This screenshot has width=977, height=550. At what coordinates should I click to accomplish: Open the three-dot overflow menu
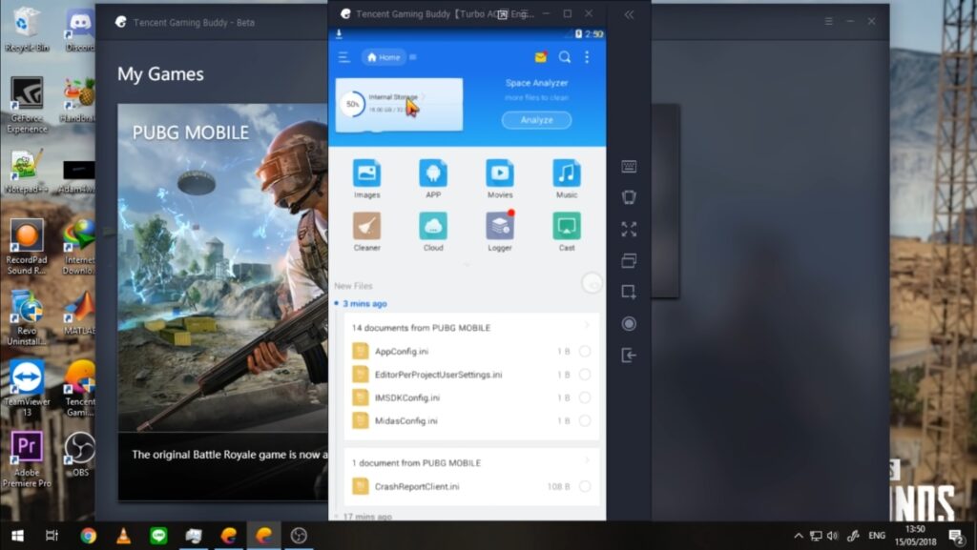587,57
